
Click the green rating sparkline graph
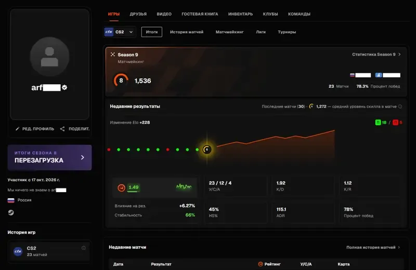pyautogui.click(x=184, y=187)
